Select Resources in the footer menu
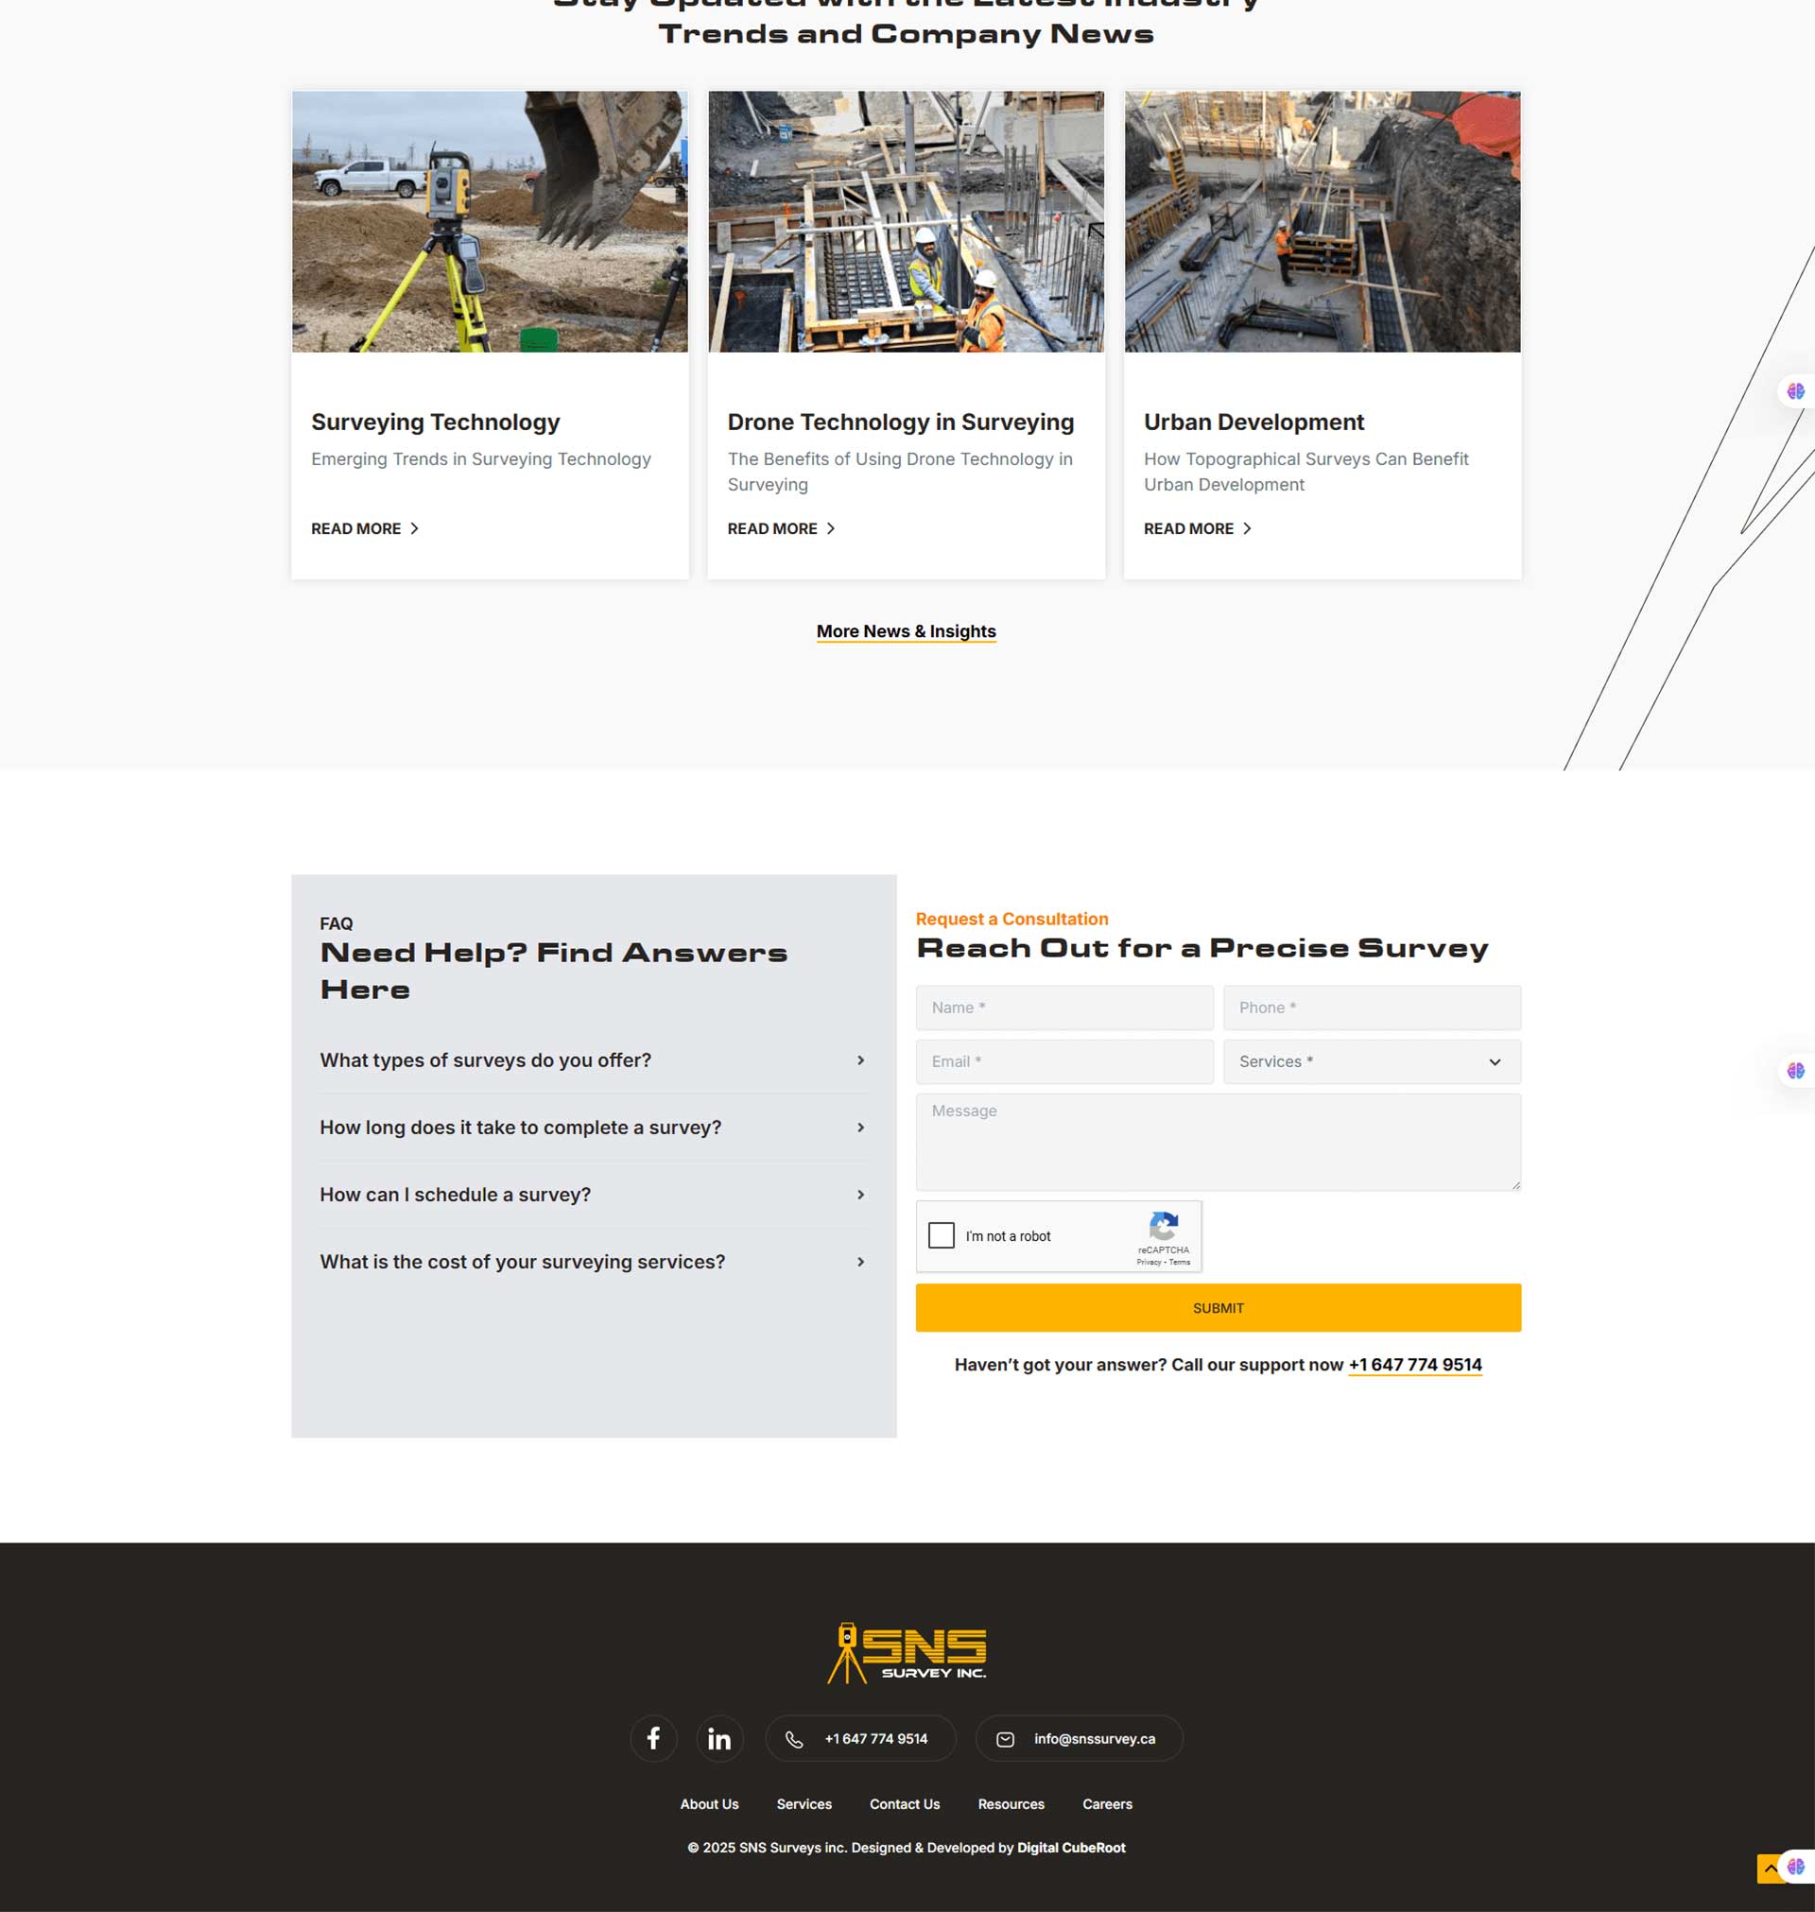 coord(1011,1803)
